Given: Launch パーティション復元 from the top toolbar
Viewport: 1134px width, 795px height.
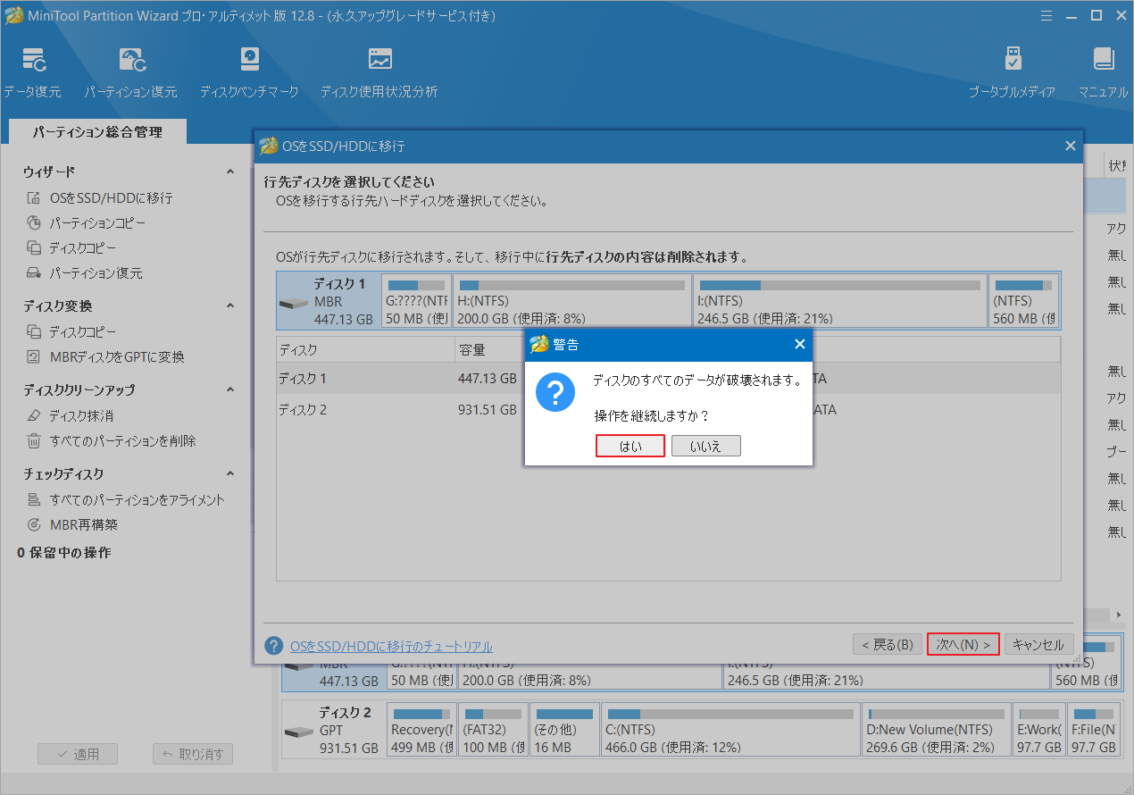Looking at the screenshot, I should (x=130, y=73).
